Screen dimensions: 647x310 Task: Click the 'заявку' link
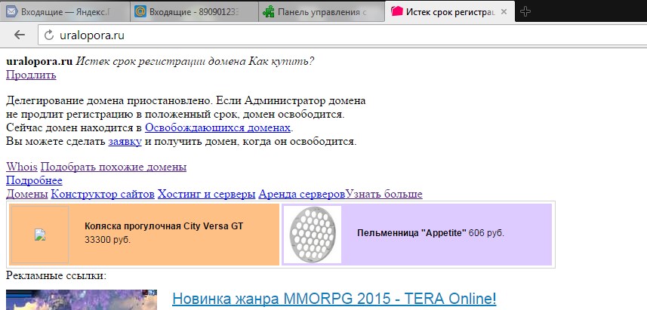[x=125, y=142]
